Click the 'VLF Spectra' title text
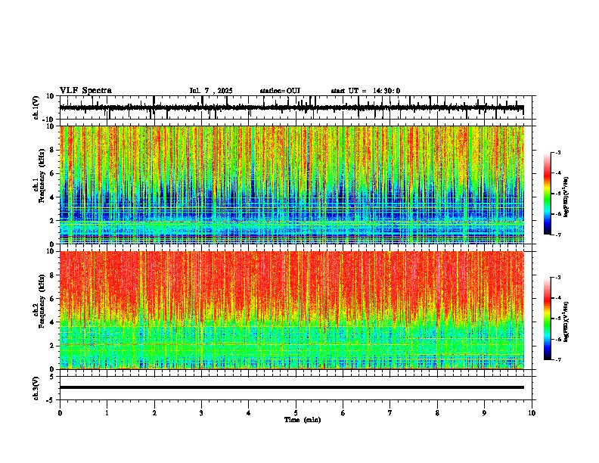This screenshot has height=463, width=599. (x=85, y=91)
